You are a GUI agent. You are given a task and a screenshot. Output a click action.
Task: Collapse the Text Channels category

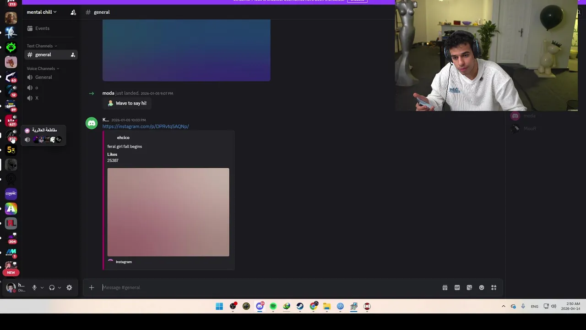tap(42, 46)
